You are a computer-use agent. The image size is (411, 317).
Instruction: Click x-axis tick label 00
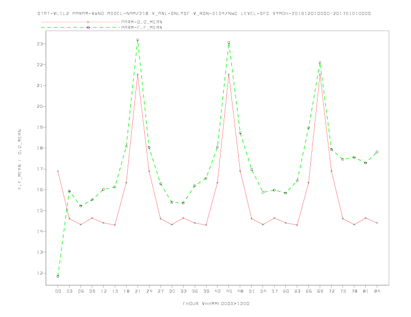tap(58, 291)
